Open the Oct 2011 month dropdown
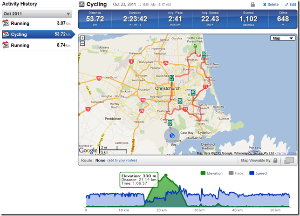The width and height of the screenshot is (300, 216). (x=37, y=14)
